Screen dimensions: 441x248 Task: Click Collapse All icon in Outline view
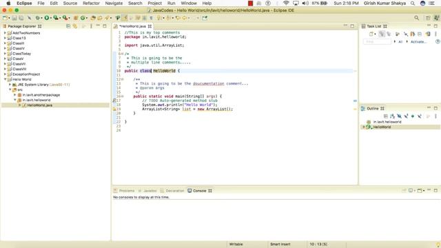click(386, 116)
